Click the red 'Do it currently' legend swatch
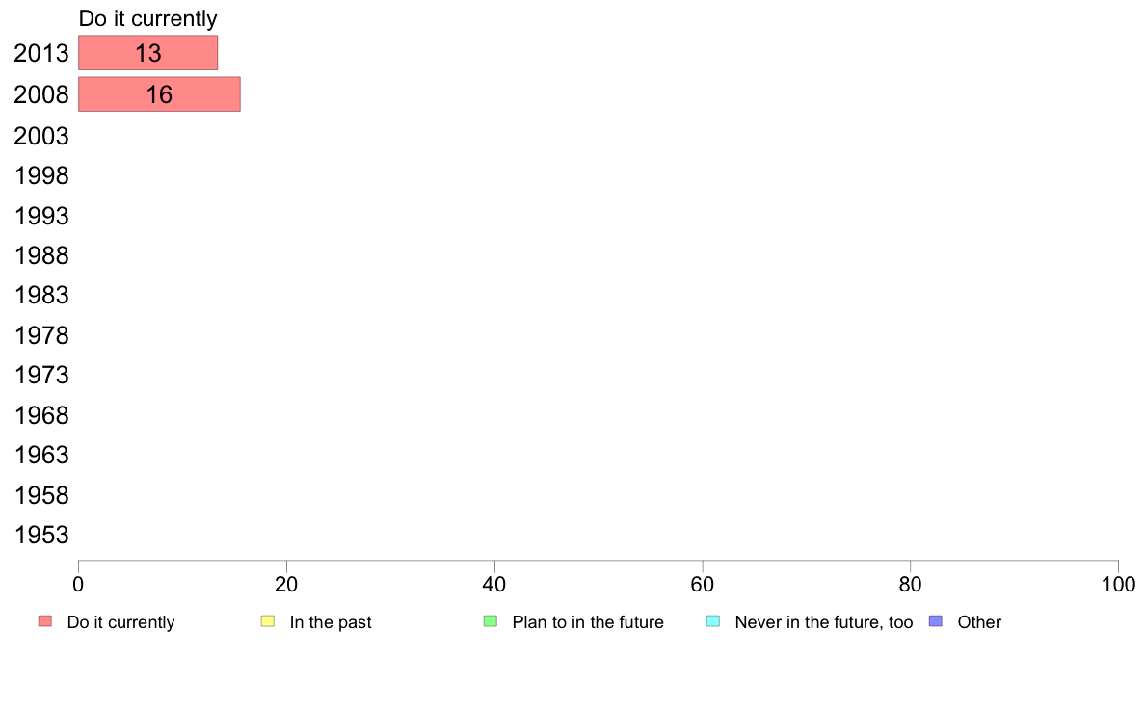Viewport: 1145px width, 709px height. [44, 621]
